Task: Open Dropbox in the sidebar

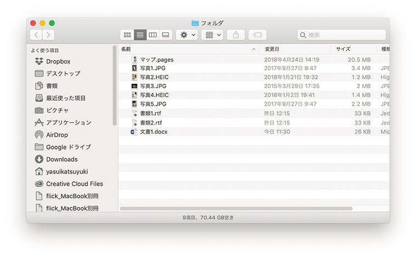Action: 58,61
